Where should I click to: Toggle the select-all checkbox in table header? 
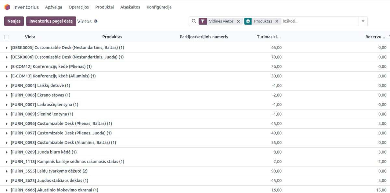[x=6, y=37]
